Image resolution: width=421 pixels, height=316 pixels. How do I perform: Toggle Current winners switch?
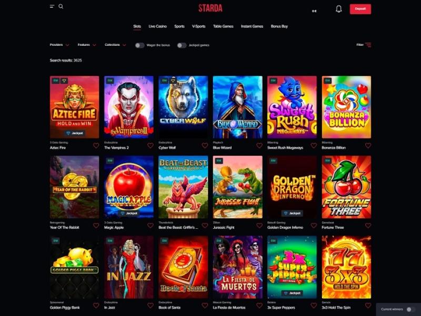410,309
